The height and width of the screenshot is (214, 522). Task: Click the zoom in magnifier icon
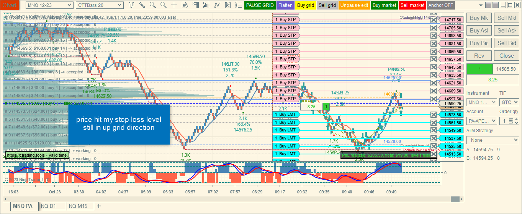[x=153, y=5]
